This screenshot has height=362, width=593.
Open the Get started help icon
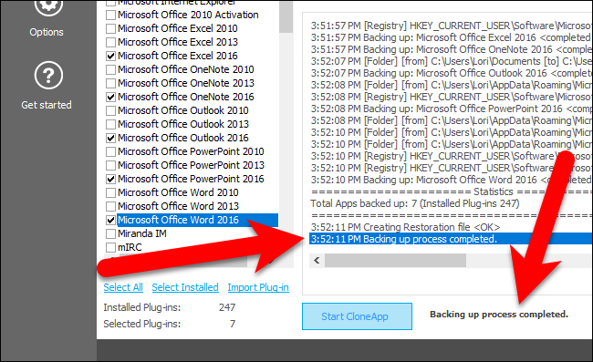[48, 76]
